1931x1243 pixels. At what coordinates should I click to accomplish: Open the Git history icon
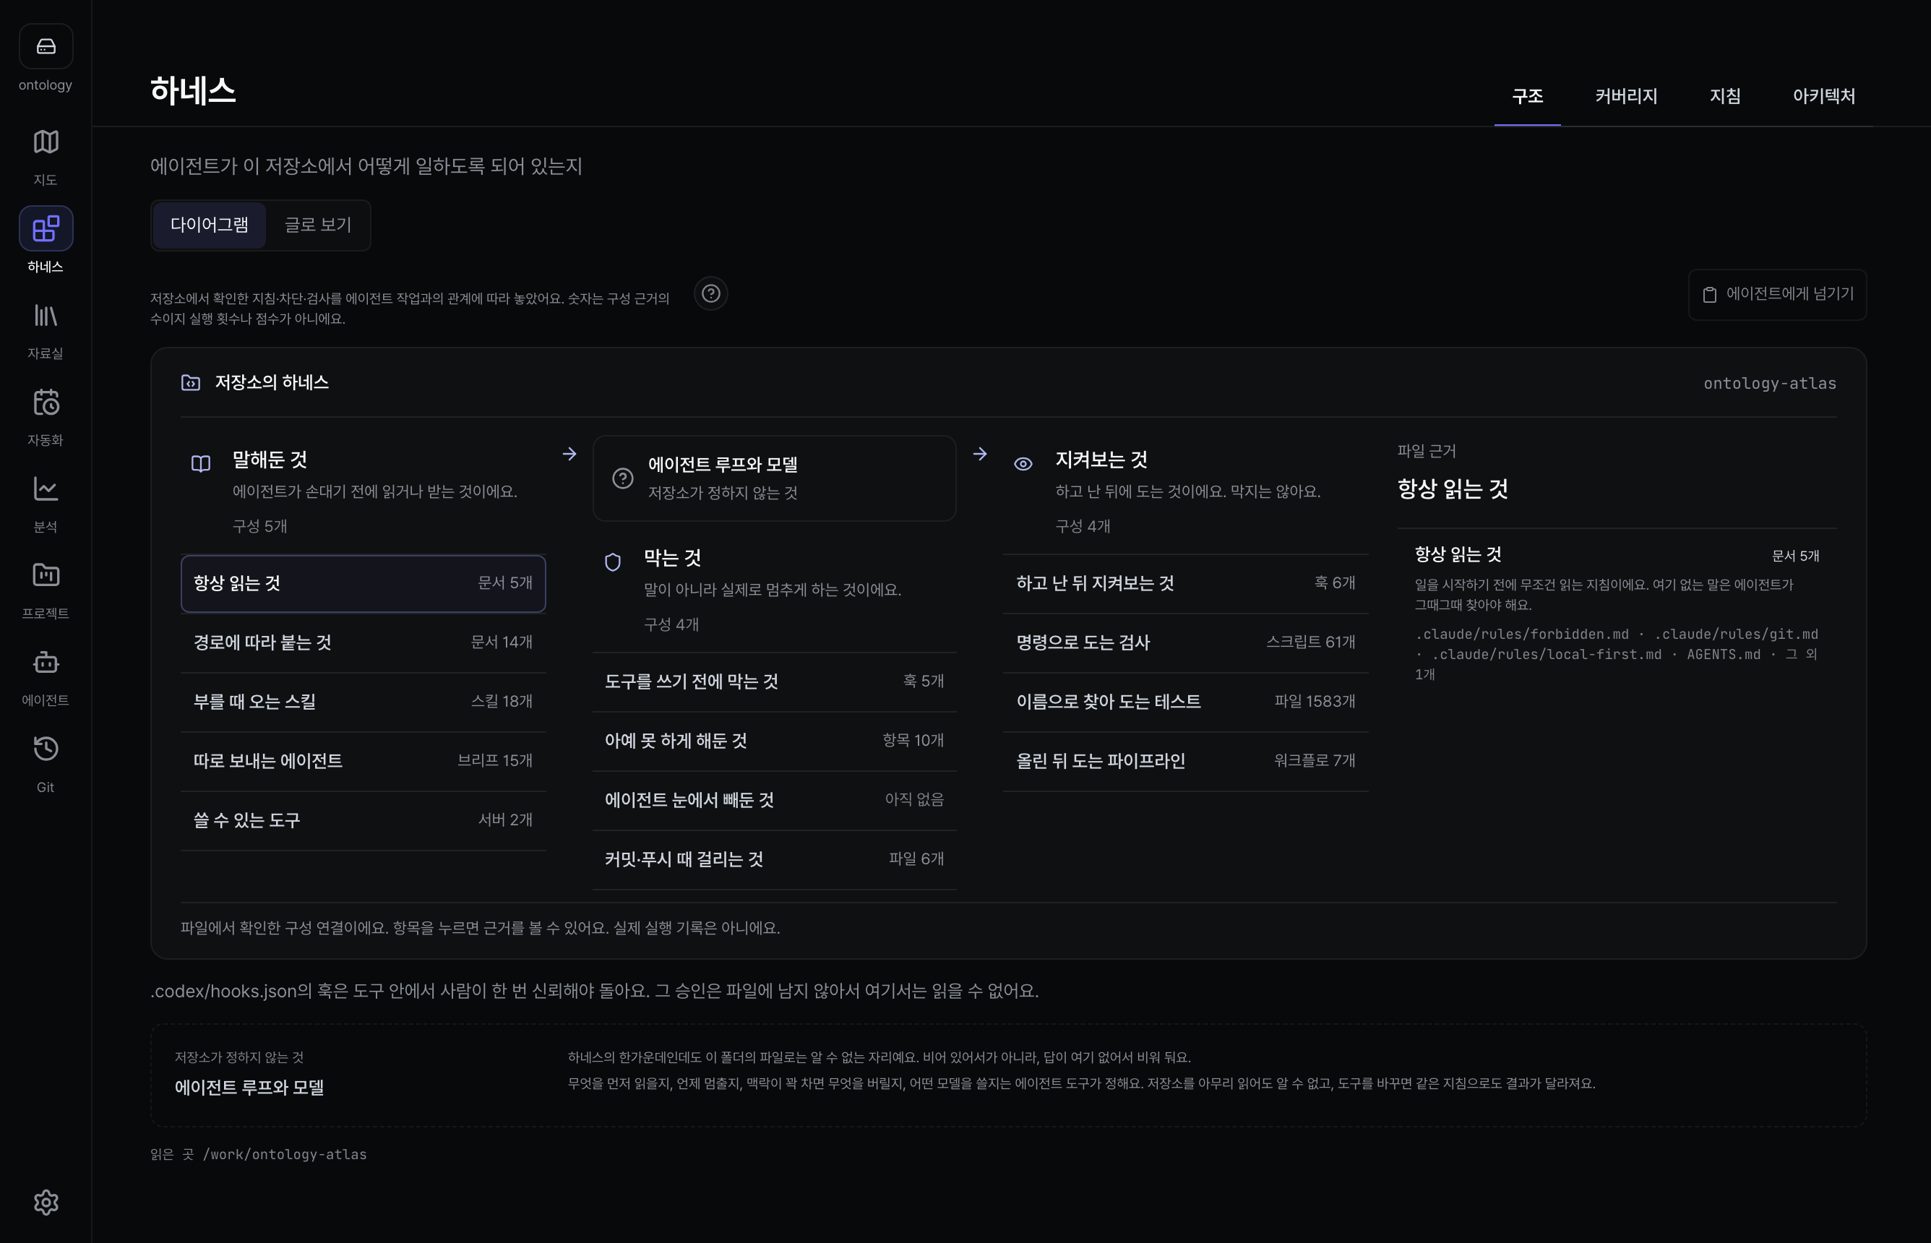pyautogui.click(x=46, y=749)
